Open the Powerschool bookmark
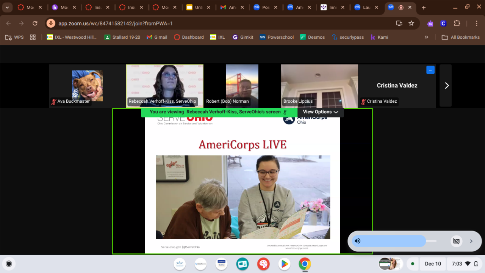This screenshot has height=273, width=485. click(x=277, y=37)
